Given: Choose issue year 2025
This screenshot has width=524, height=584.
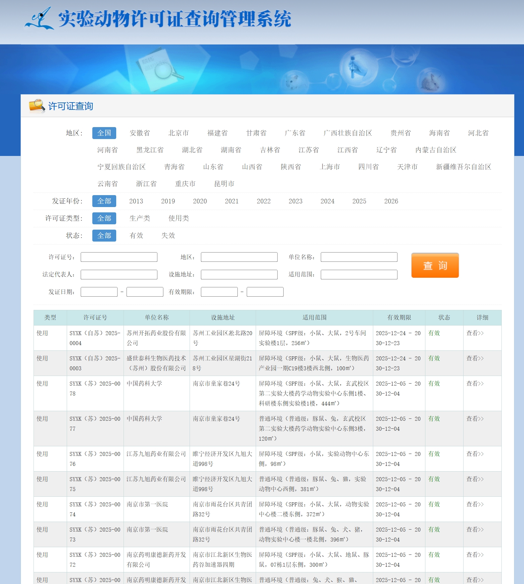Looking at the screenshot, I should [359, 201].
